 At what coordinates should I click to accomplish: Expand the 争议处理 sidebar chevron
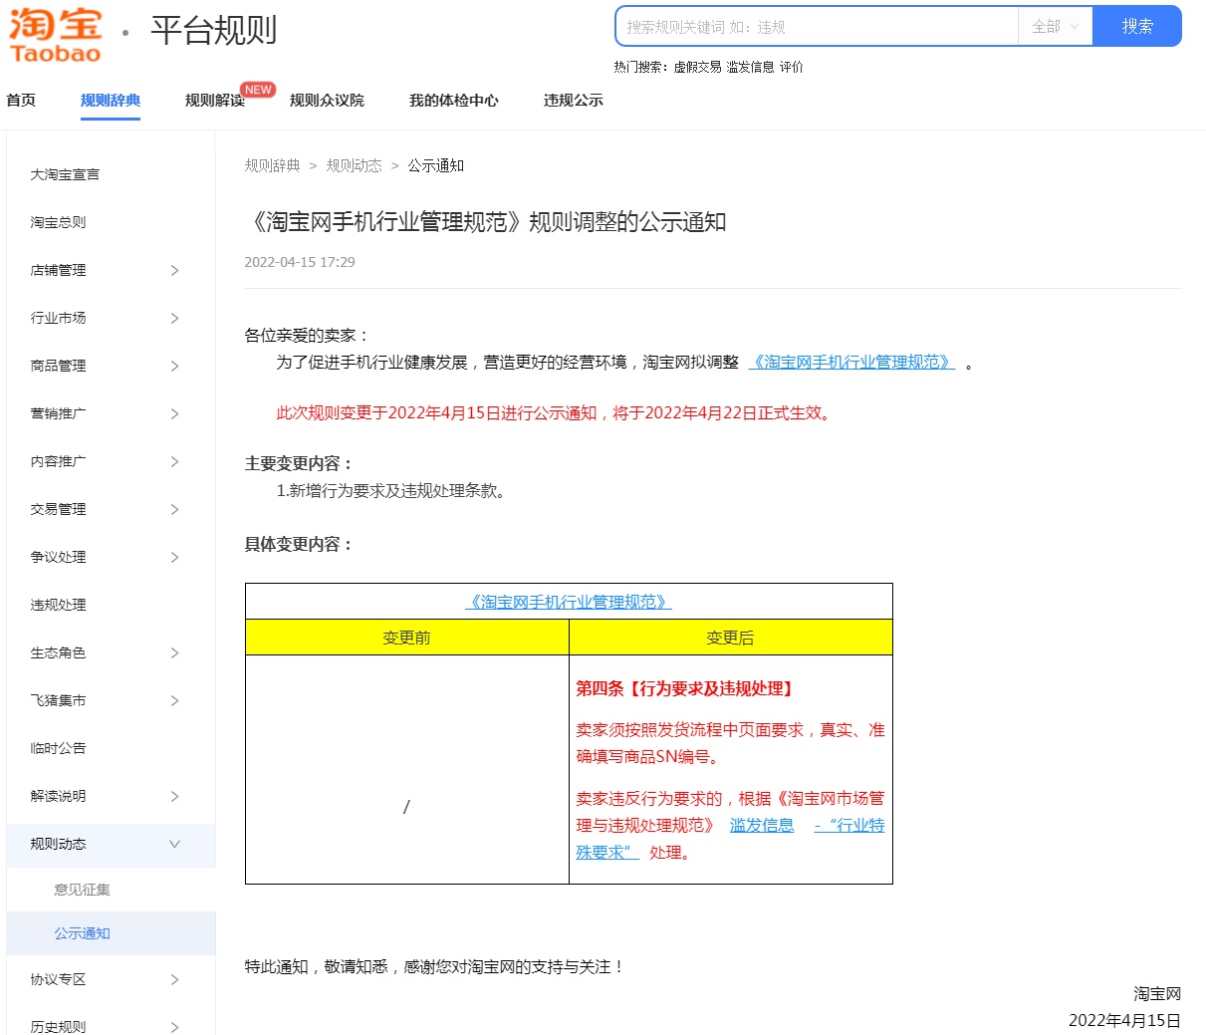[x=174, y=557]
